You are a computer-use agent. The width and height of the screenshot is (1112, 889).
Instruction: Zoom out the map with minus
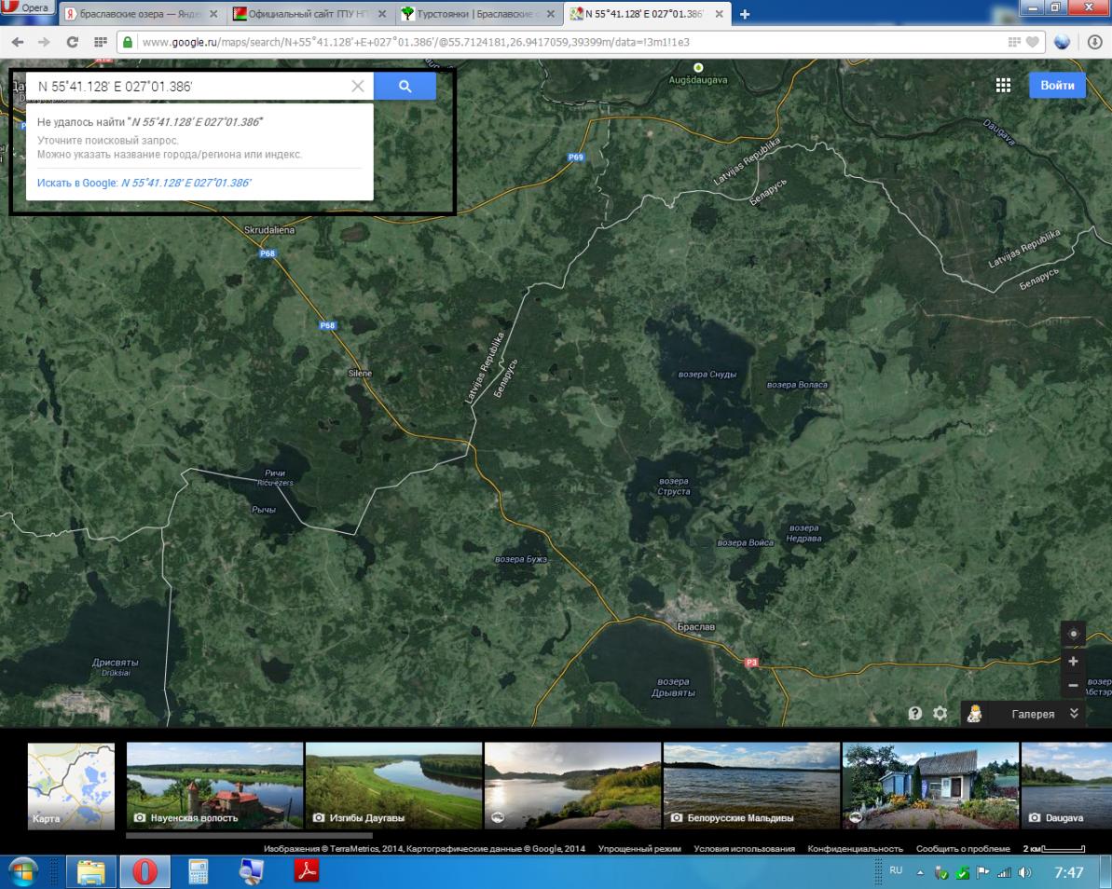click(1073, 685)
